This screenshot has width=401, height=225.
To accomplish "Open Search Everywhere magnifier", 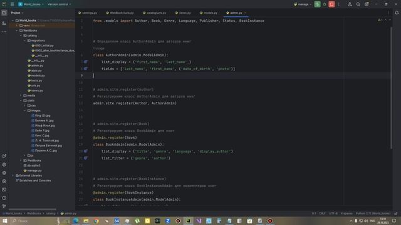I will (x=358, y=4).
